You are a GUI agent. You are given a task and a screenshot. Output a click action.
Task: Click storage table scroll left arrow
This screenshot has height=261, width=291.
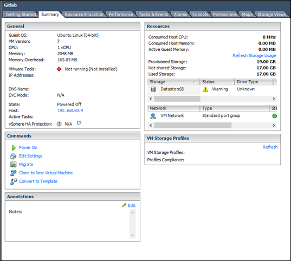(151, 99)
